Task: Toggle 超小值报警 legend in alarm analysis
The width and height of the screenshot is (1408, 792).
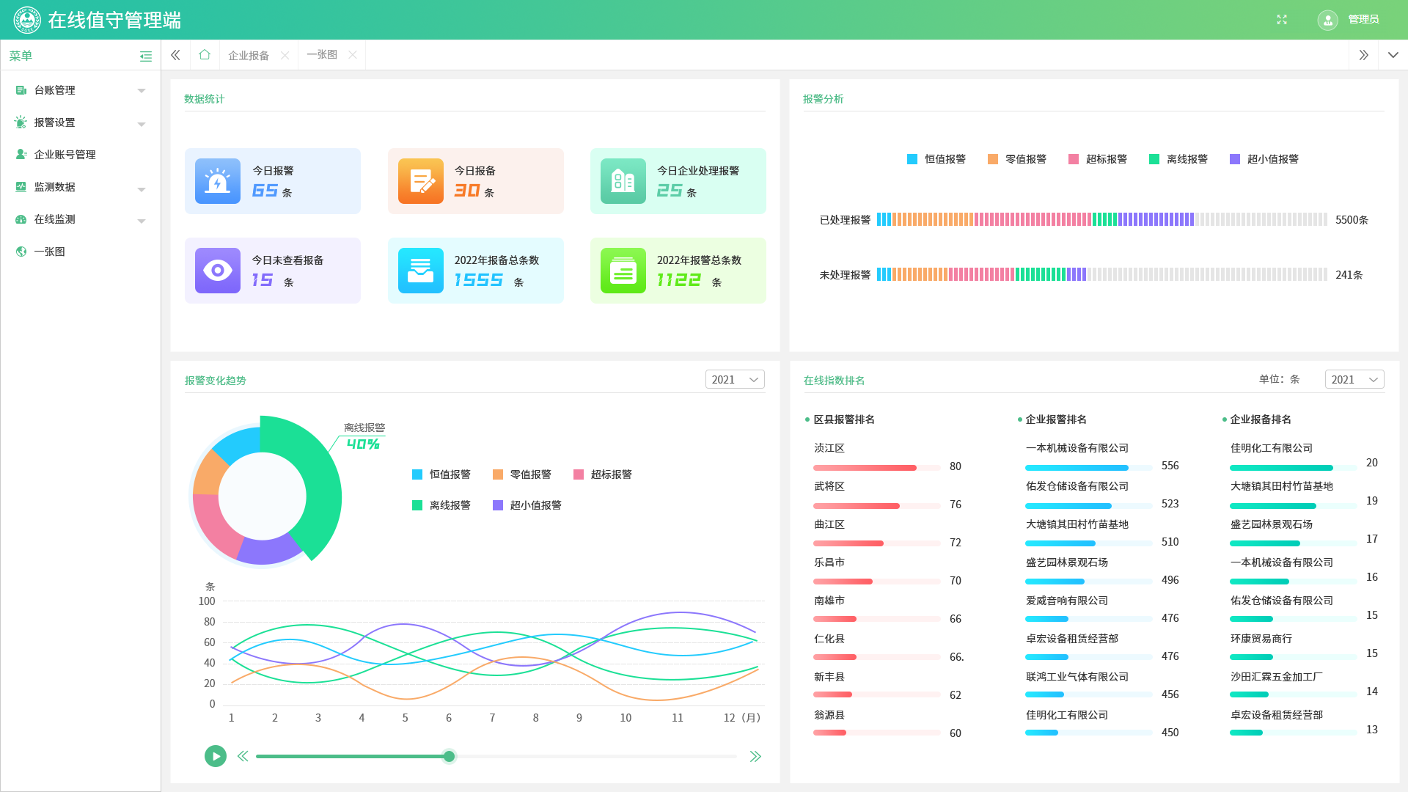Action: tap(1264, 159)
